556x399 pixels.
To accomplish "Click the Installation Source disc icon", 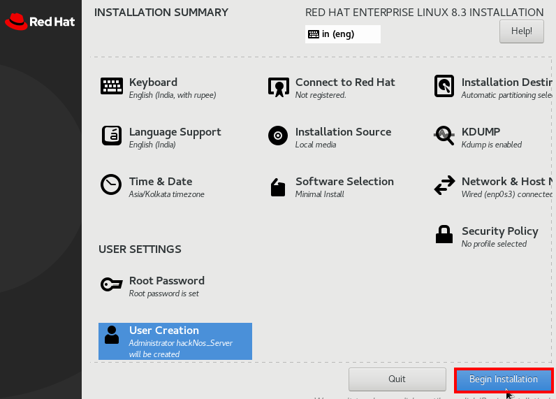I will click(278, 136).
